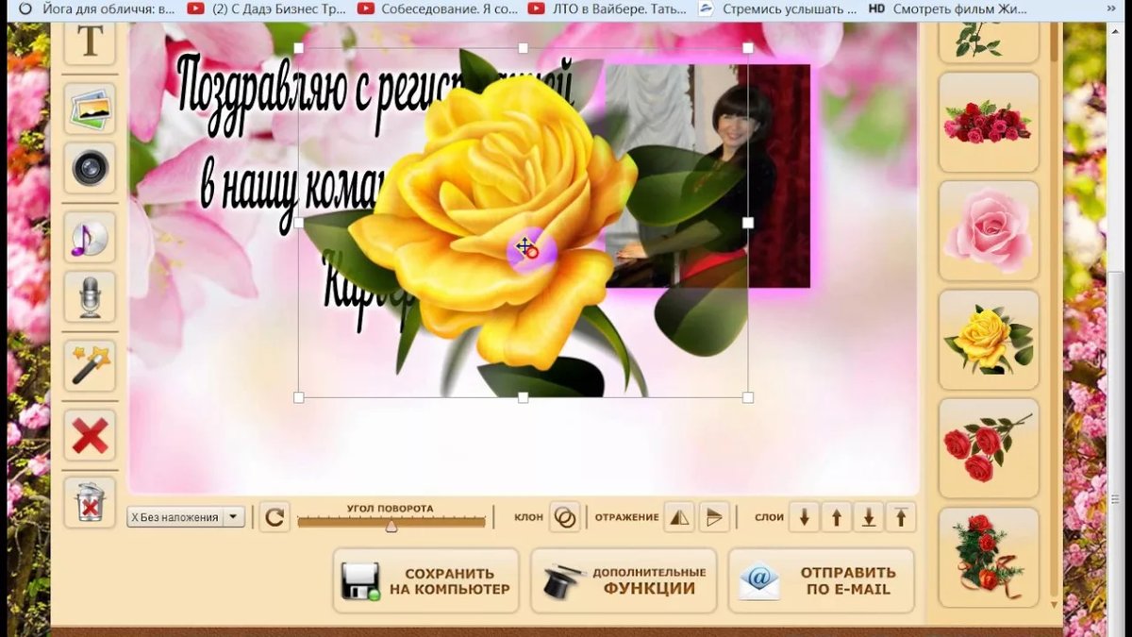The height and width of the screenshot is (637, 1132).
Task: Click the microphone record voice icon
Action: pos(90,297)
